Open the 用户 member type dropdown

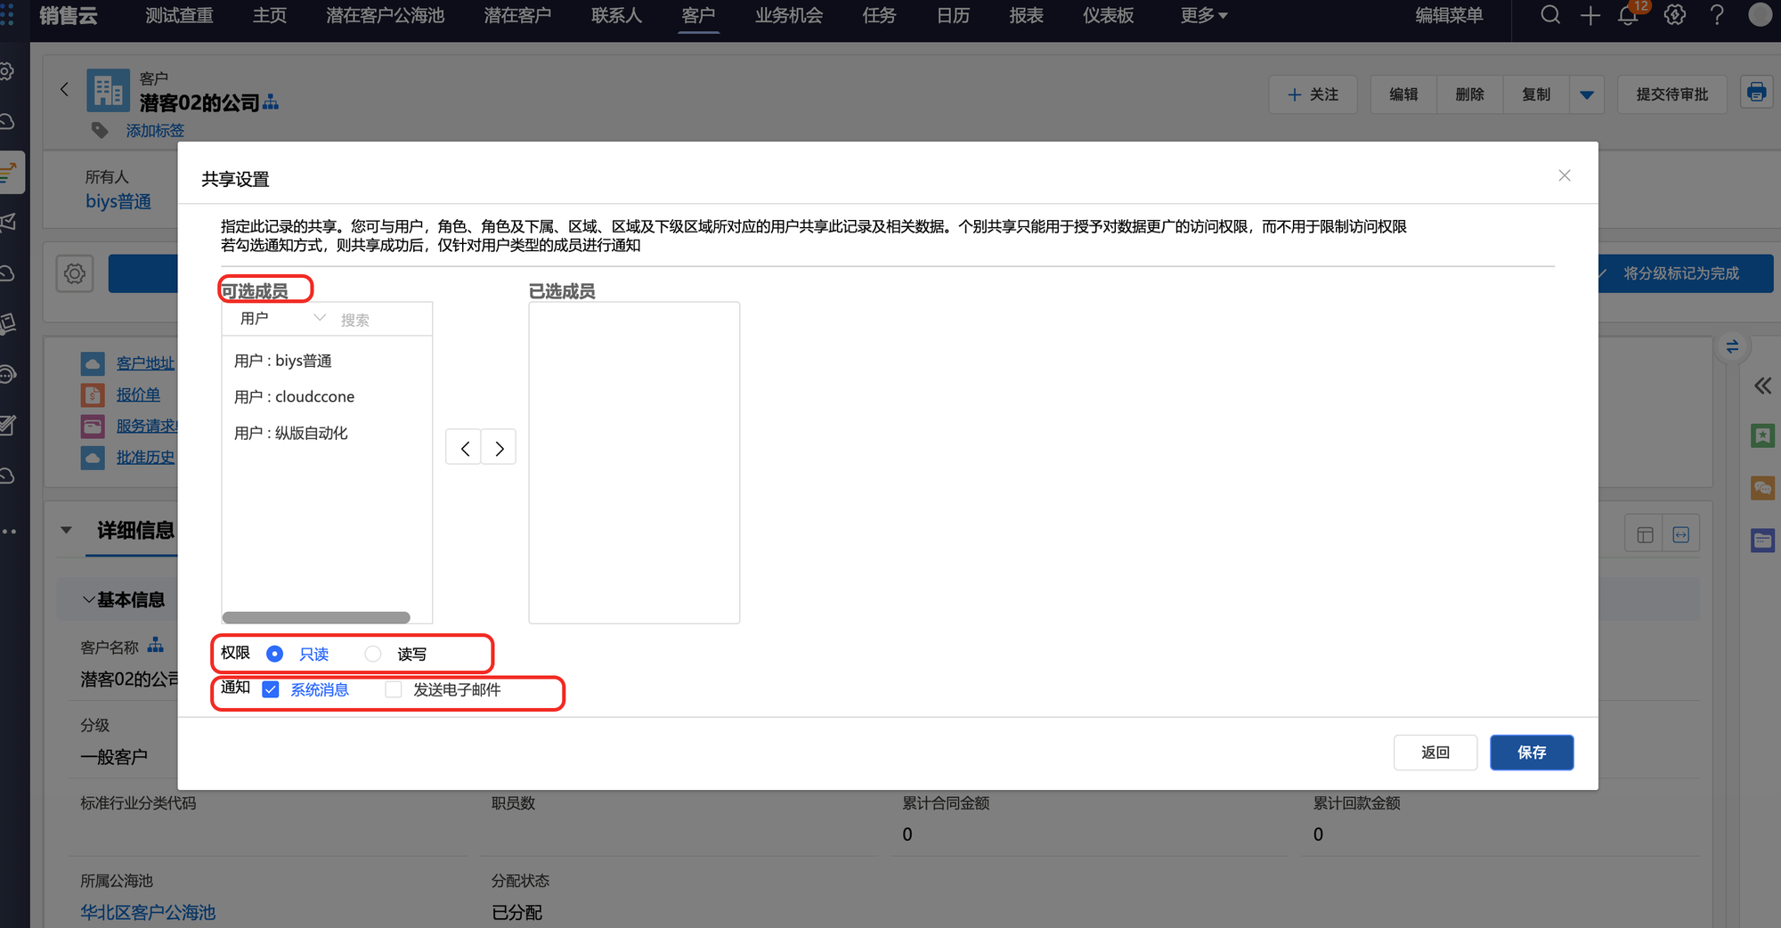pyautogui.click(x=281, y=319)
